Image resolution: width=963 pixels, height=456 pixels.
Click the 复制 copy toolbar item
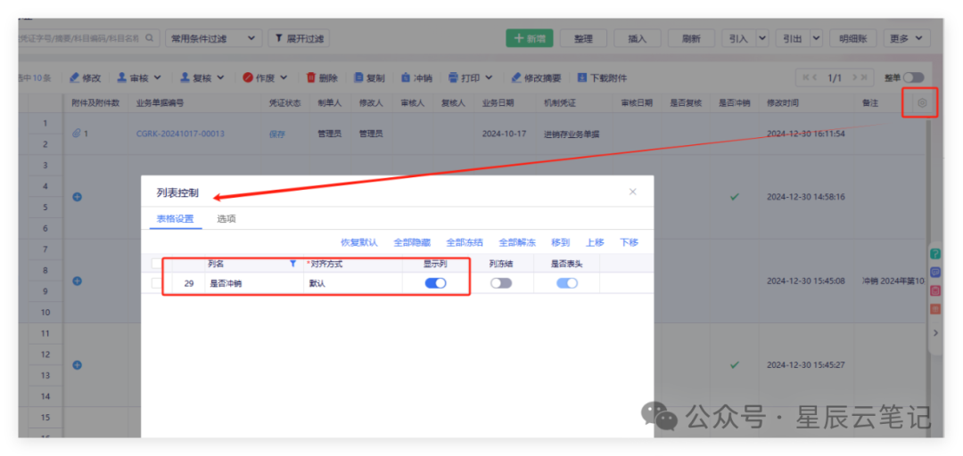tap(369, 78)
